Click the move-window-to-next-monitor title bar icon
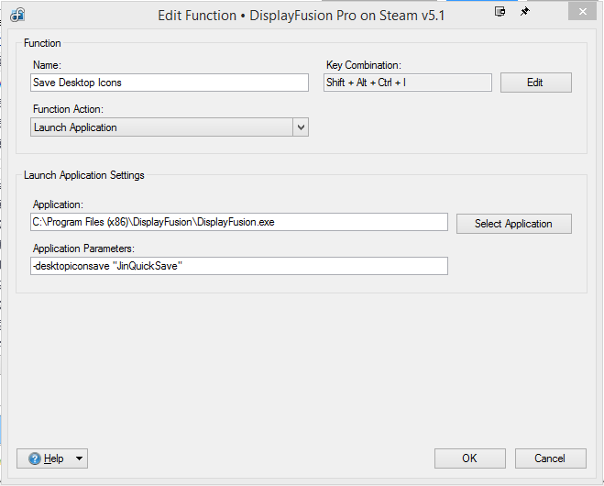 tap(500, 12)
